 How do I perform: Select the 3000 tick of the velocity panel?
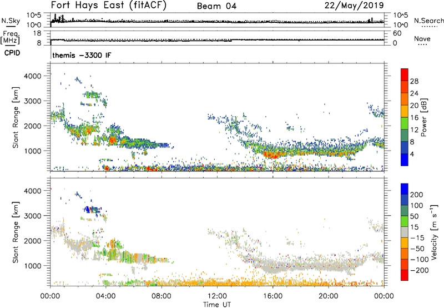[32, 216]
